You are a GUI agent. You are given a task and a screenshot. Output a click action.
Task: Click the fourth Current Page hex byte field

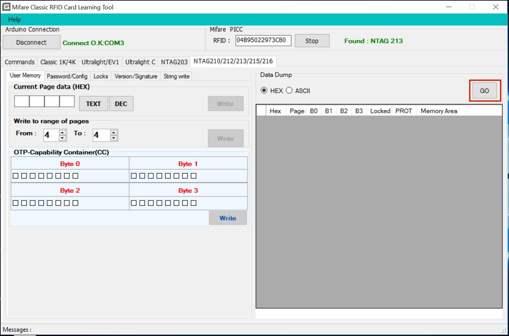pyautogui.click(x=67, y=101)
